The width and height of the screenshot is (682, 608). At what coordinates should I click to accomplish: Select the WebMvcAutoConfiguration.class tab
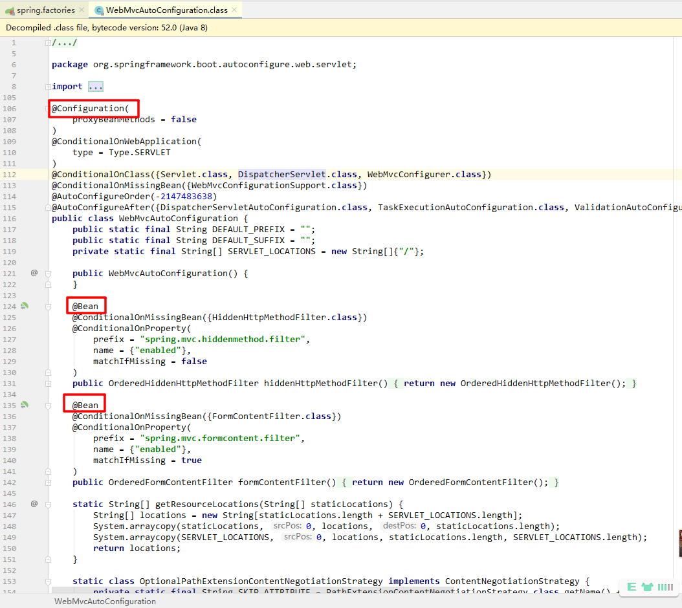tap(166, 10)
